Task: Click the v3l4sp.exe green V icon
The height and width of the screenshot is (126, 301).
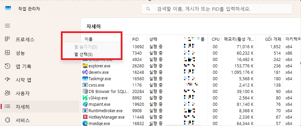Action: click(85, 98)
